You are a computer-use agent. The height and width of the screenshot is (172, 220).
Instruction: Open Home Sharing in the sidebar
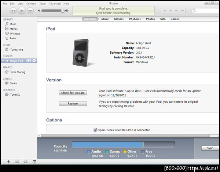tap(17, 72)
